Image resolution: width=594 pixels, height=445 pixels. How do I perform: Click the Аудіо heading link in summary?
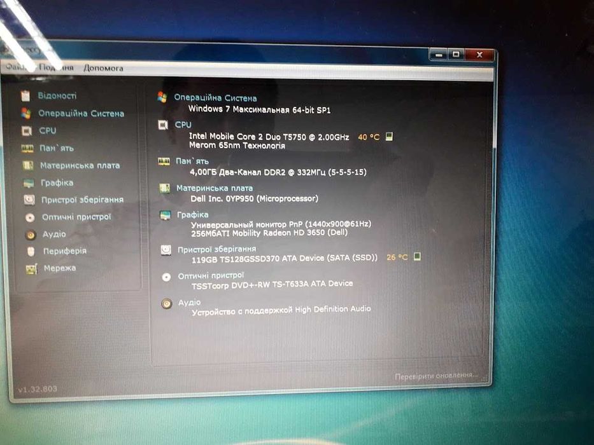190,303
